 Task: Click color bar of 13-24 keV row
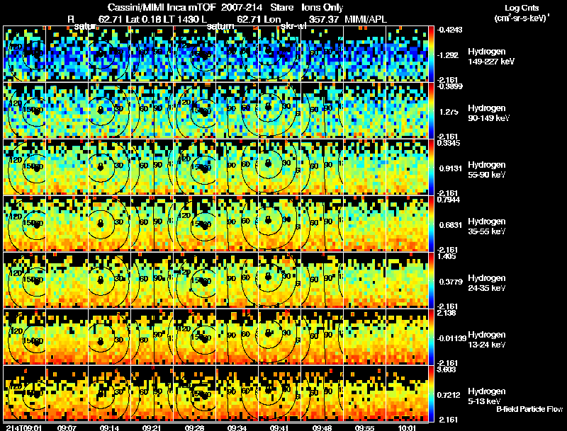tap(431, 337)
